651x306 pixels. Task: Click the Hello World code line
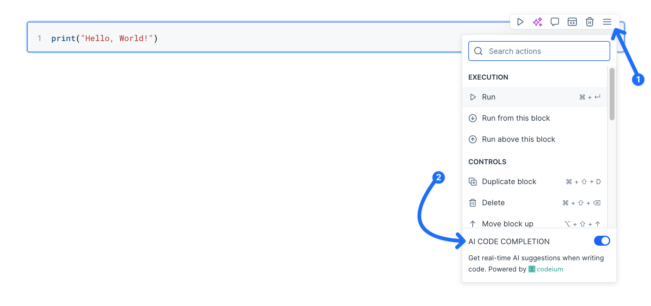coord(105,38)
